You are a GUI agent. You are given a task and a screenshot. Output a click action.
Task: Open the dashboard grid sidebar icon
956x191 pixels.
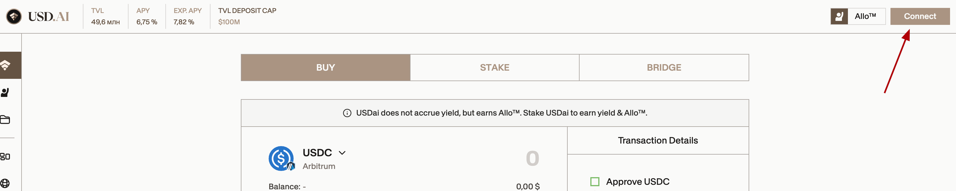(x=5, y=157)
